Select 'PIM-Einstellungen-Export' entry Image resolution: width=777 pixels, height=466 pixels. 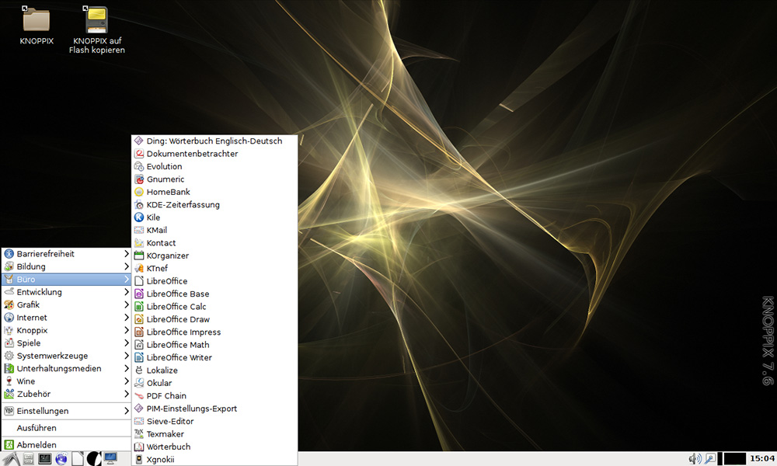click(x=214, y=409)
